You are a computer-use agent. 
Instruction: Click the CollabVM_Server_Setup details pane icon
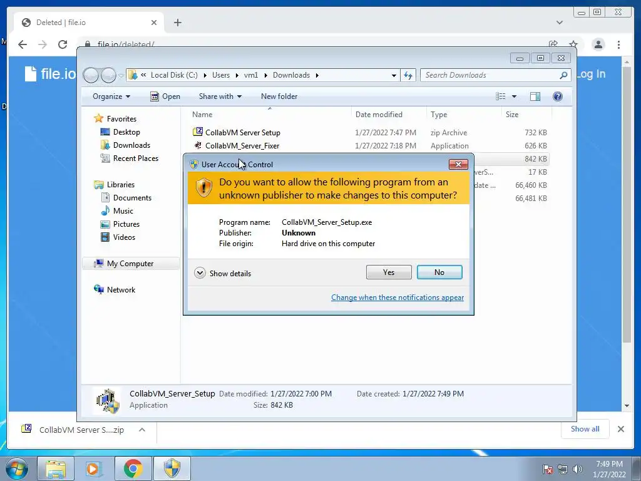[108, 400]
